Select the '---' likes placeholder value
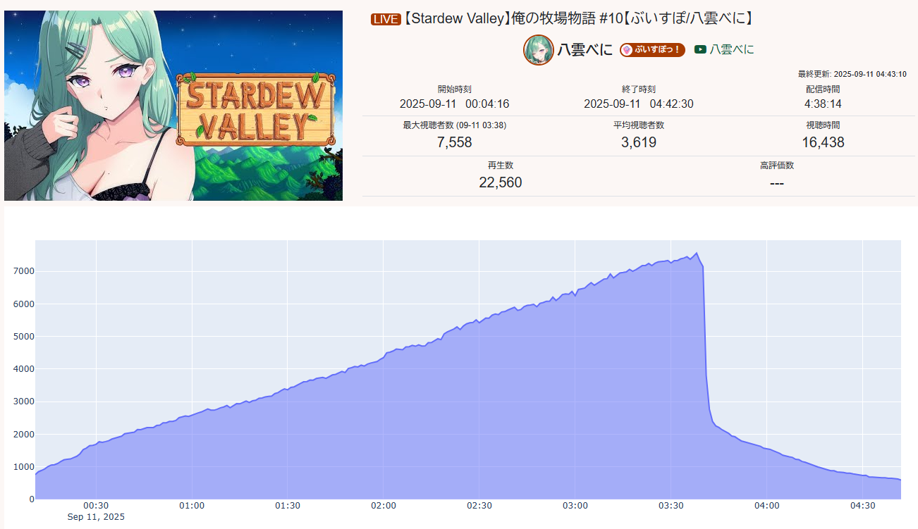The image size is (918, 529). coord(777,183)
